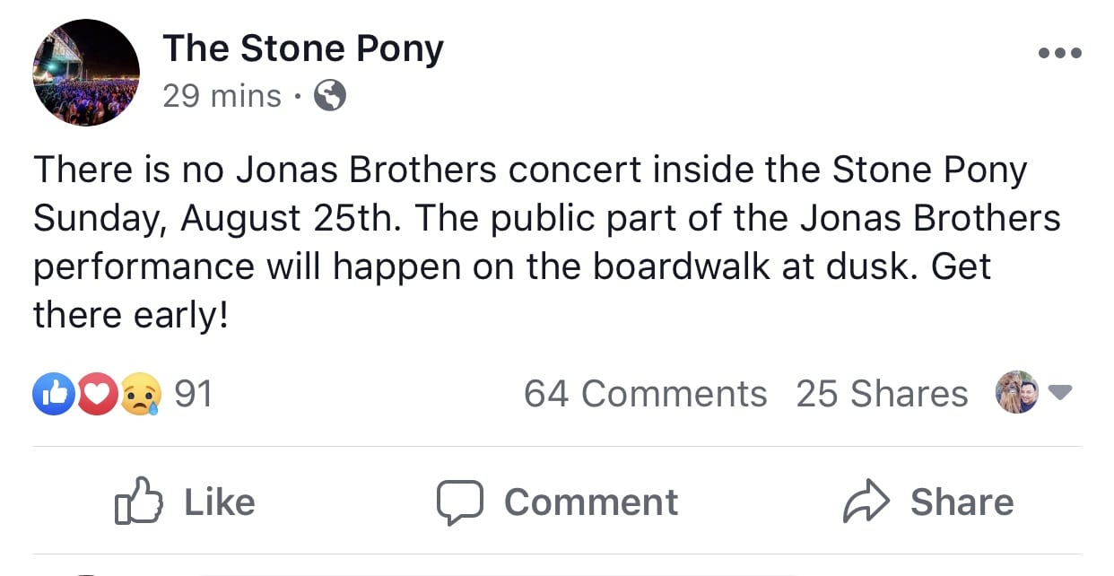The width and height of the screenshot is (1114, 576).
Task: Expand the dropdown arrow beside small avatar
Action: (1060, 393)
